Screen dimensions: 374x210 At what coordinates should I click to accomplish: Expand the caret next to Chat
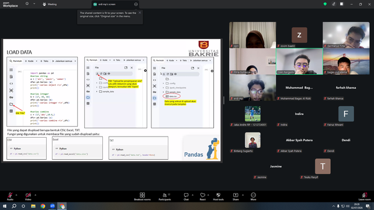click(x=192, y=195)
